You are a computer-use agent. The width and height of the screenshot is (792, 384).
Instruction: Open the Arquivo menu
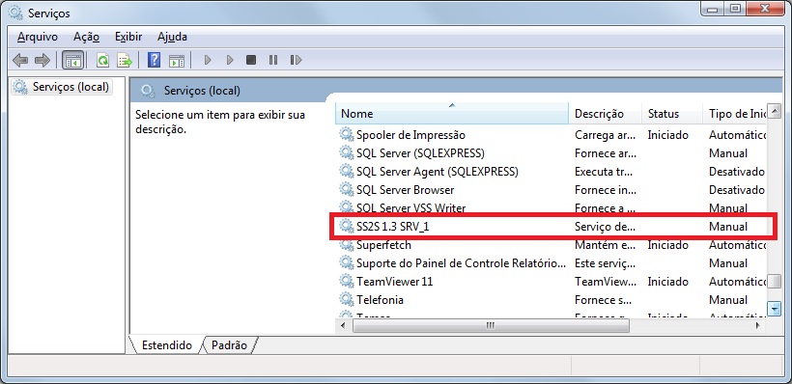click(x=38, y=37)
